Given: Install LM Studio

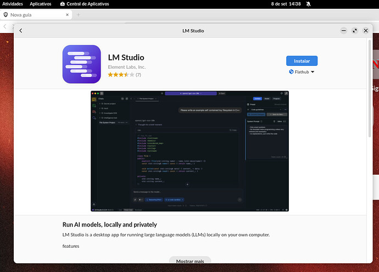Looking at the screenshot, I should coord(302,61).
